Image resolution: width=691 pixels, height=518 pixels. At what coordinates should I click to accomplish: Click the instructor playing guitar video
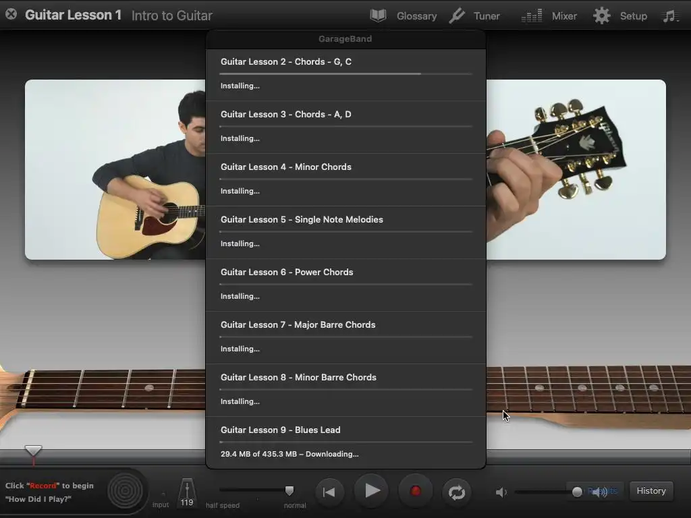point(115,169)
